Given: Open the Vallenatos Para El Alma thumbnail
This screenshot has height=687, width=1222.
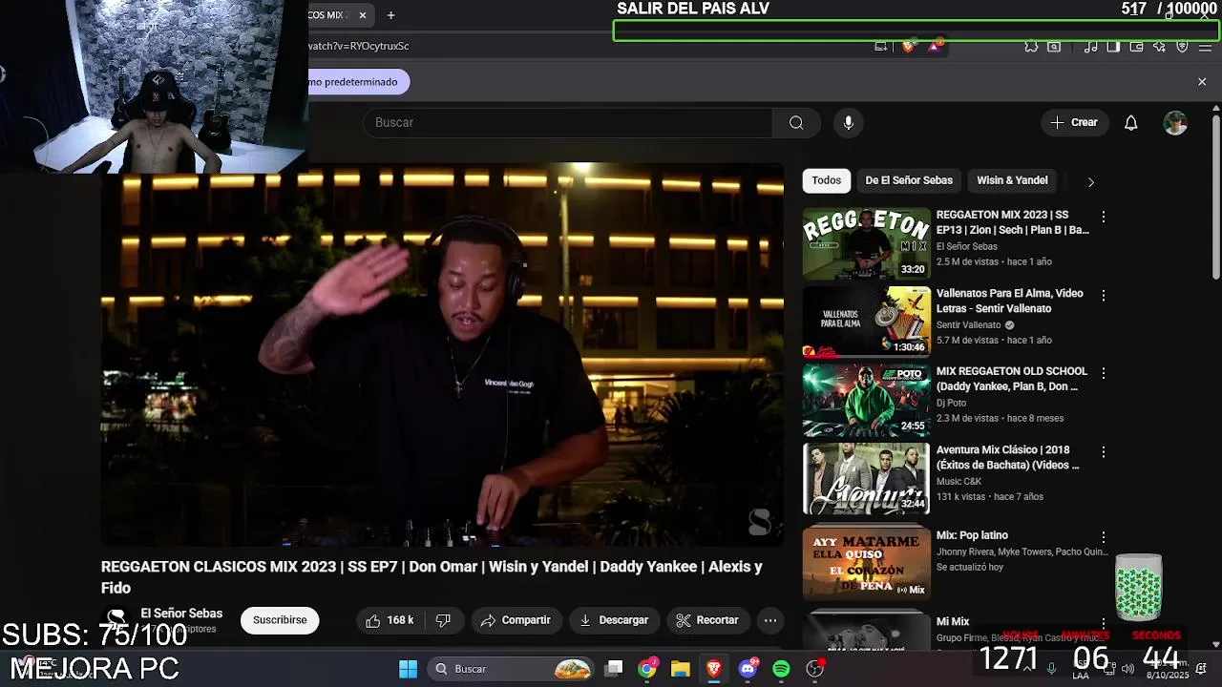Looking at the screenshot, I should pos(866,322).
